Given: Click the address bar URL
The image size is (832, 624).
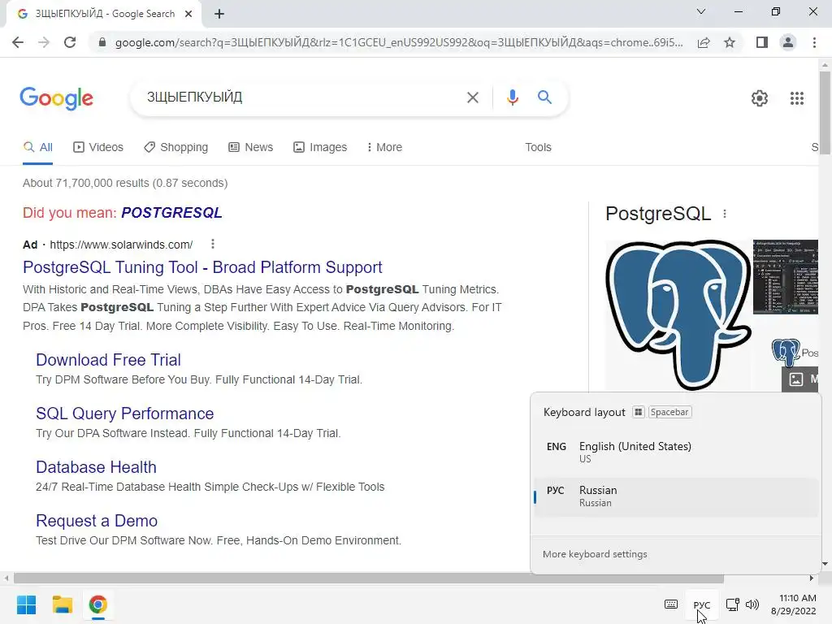Looking at the screenshot, I should [399, 42].
